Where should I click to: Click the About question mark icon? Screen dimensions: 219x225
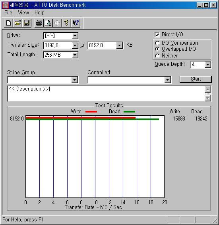click(x=66, y=23)
